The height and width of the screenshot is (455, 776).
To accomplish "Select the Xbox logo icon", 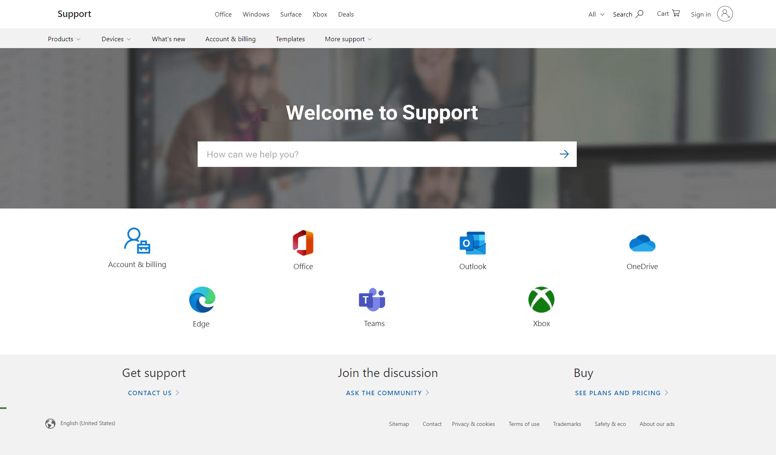I will (541, 300).
